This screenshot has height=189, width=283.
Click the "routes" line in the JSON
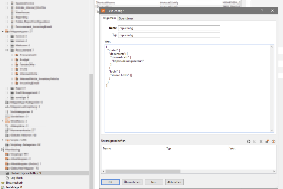(x=114, y=50)
